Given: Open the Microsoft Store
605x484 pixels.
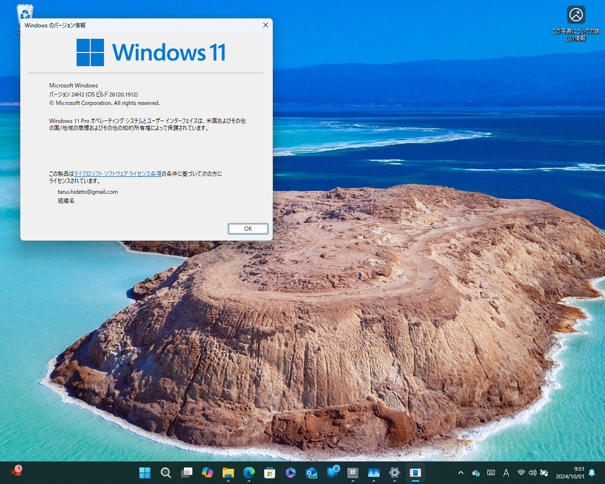Looking at the screenshot, I should (270, 473).
